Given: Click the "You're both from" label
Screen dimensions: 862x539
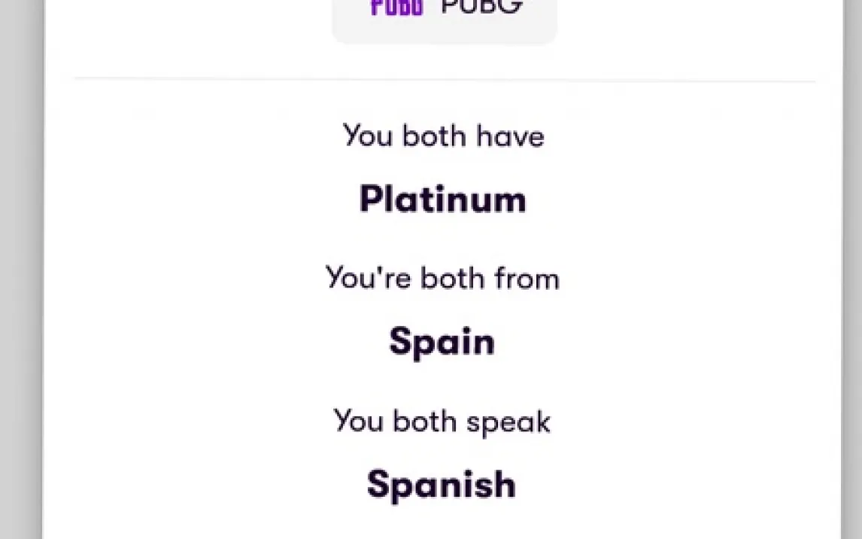Looking at the screenshot, I should pyautogui.click(x=443, y=279).
